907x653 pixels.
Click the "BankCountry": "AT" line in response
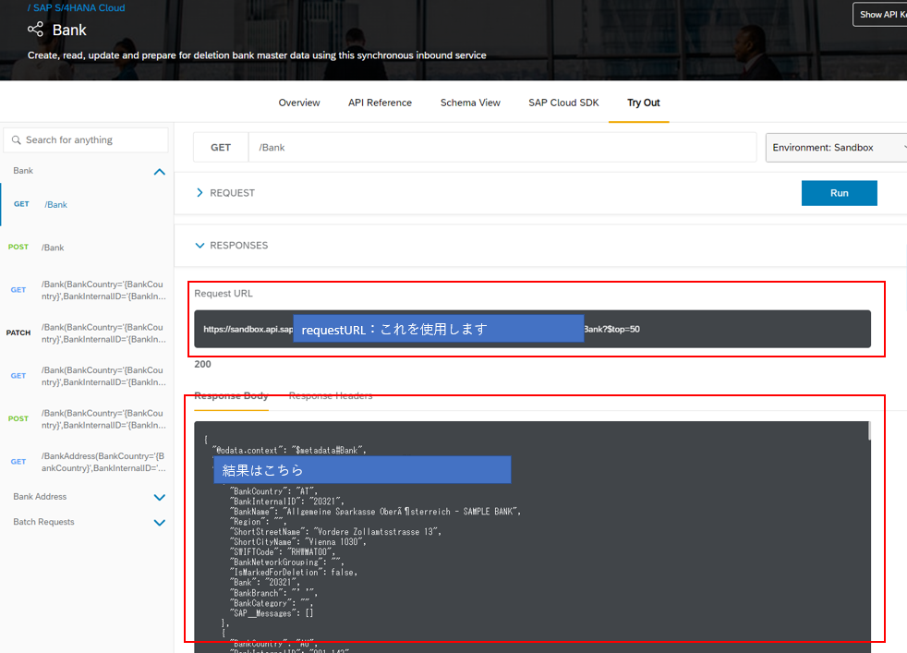[273, 491]
